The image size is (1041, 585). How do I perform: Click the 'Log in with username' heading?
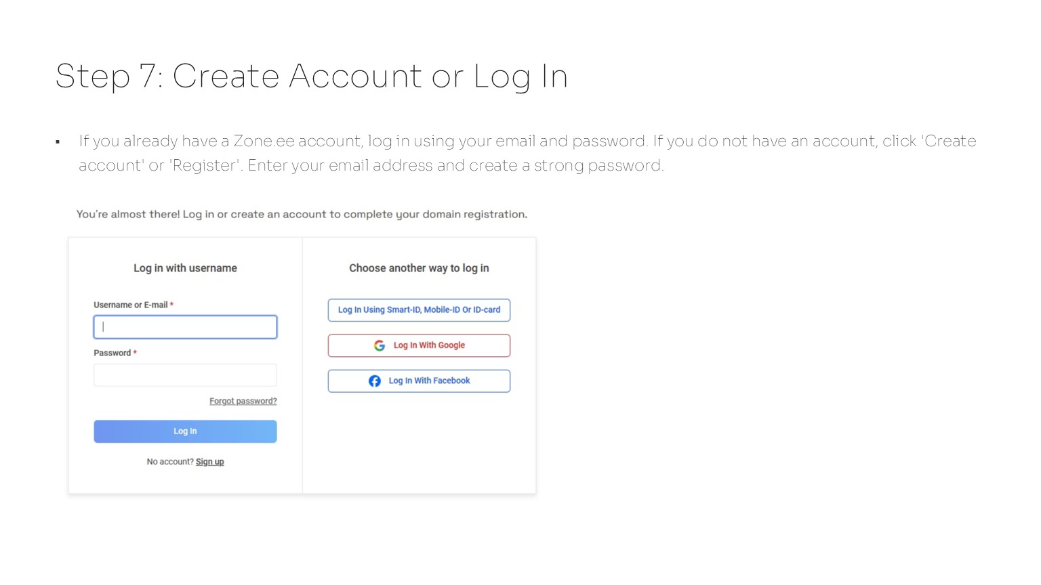(185, 268)
